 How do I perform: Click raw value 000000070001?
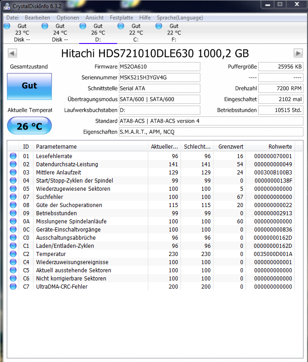tap(273, 156)
